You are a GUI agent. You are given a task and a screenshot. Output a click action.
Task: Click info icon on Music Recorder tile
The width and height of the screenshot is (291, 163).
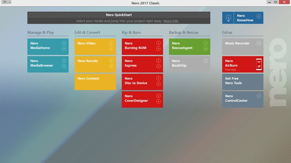(259, 43)
